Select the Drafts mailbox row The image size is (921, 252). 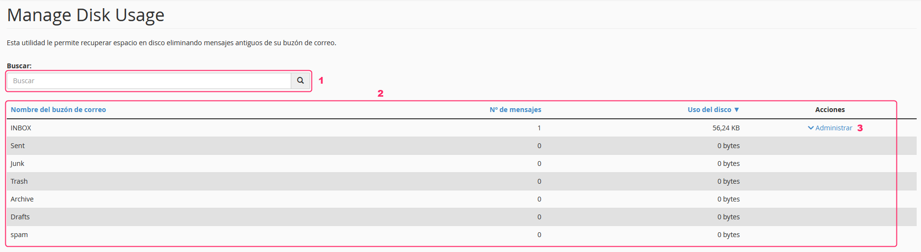[x=462, y=217]
